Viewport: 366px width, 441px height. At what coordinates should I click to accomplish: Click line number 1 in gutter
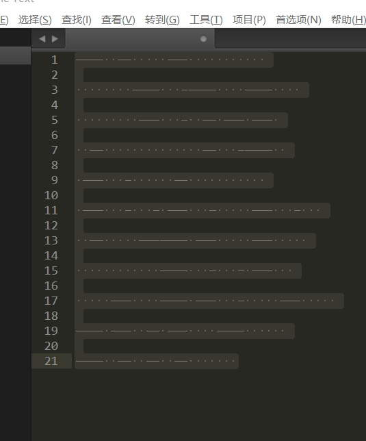55,60
